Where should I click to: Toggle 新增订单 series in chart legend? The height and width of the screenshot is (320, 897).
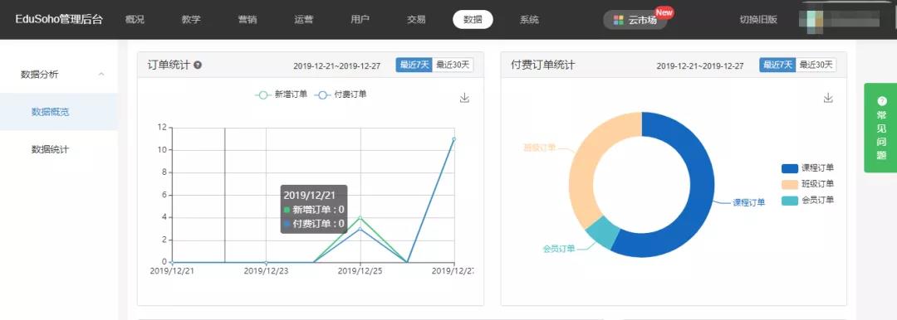[x=281, y=95]
